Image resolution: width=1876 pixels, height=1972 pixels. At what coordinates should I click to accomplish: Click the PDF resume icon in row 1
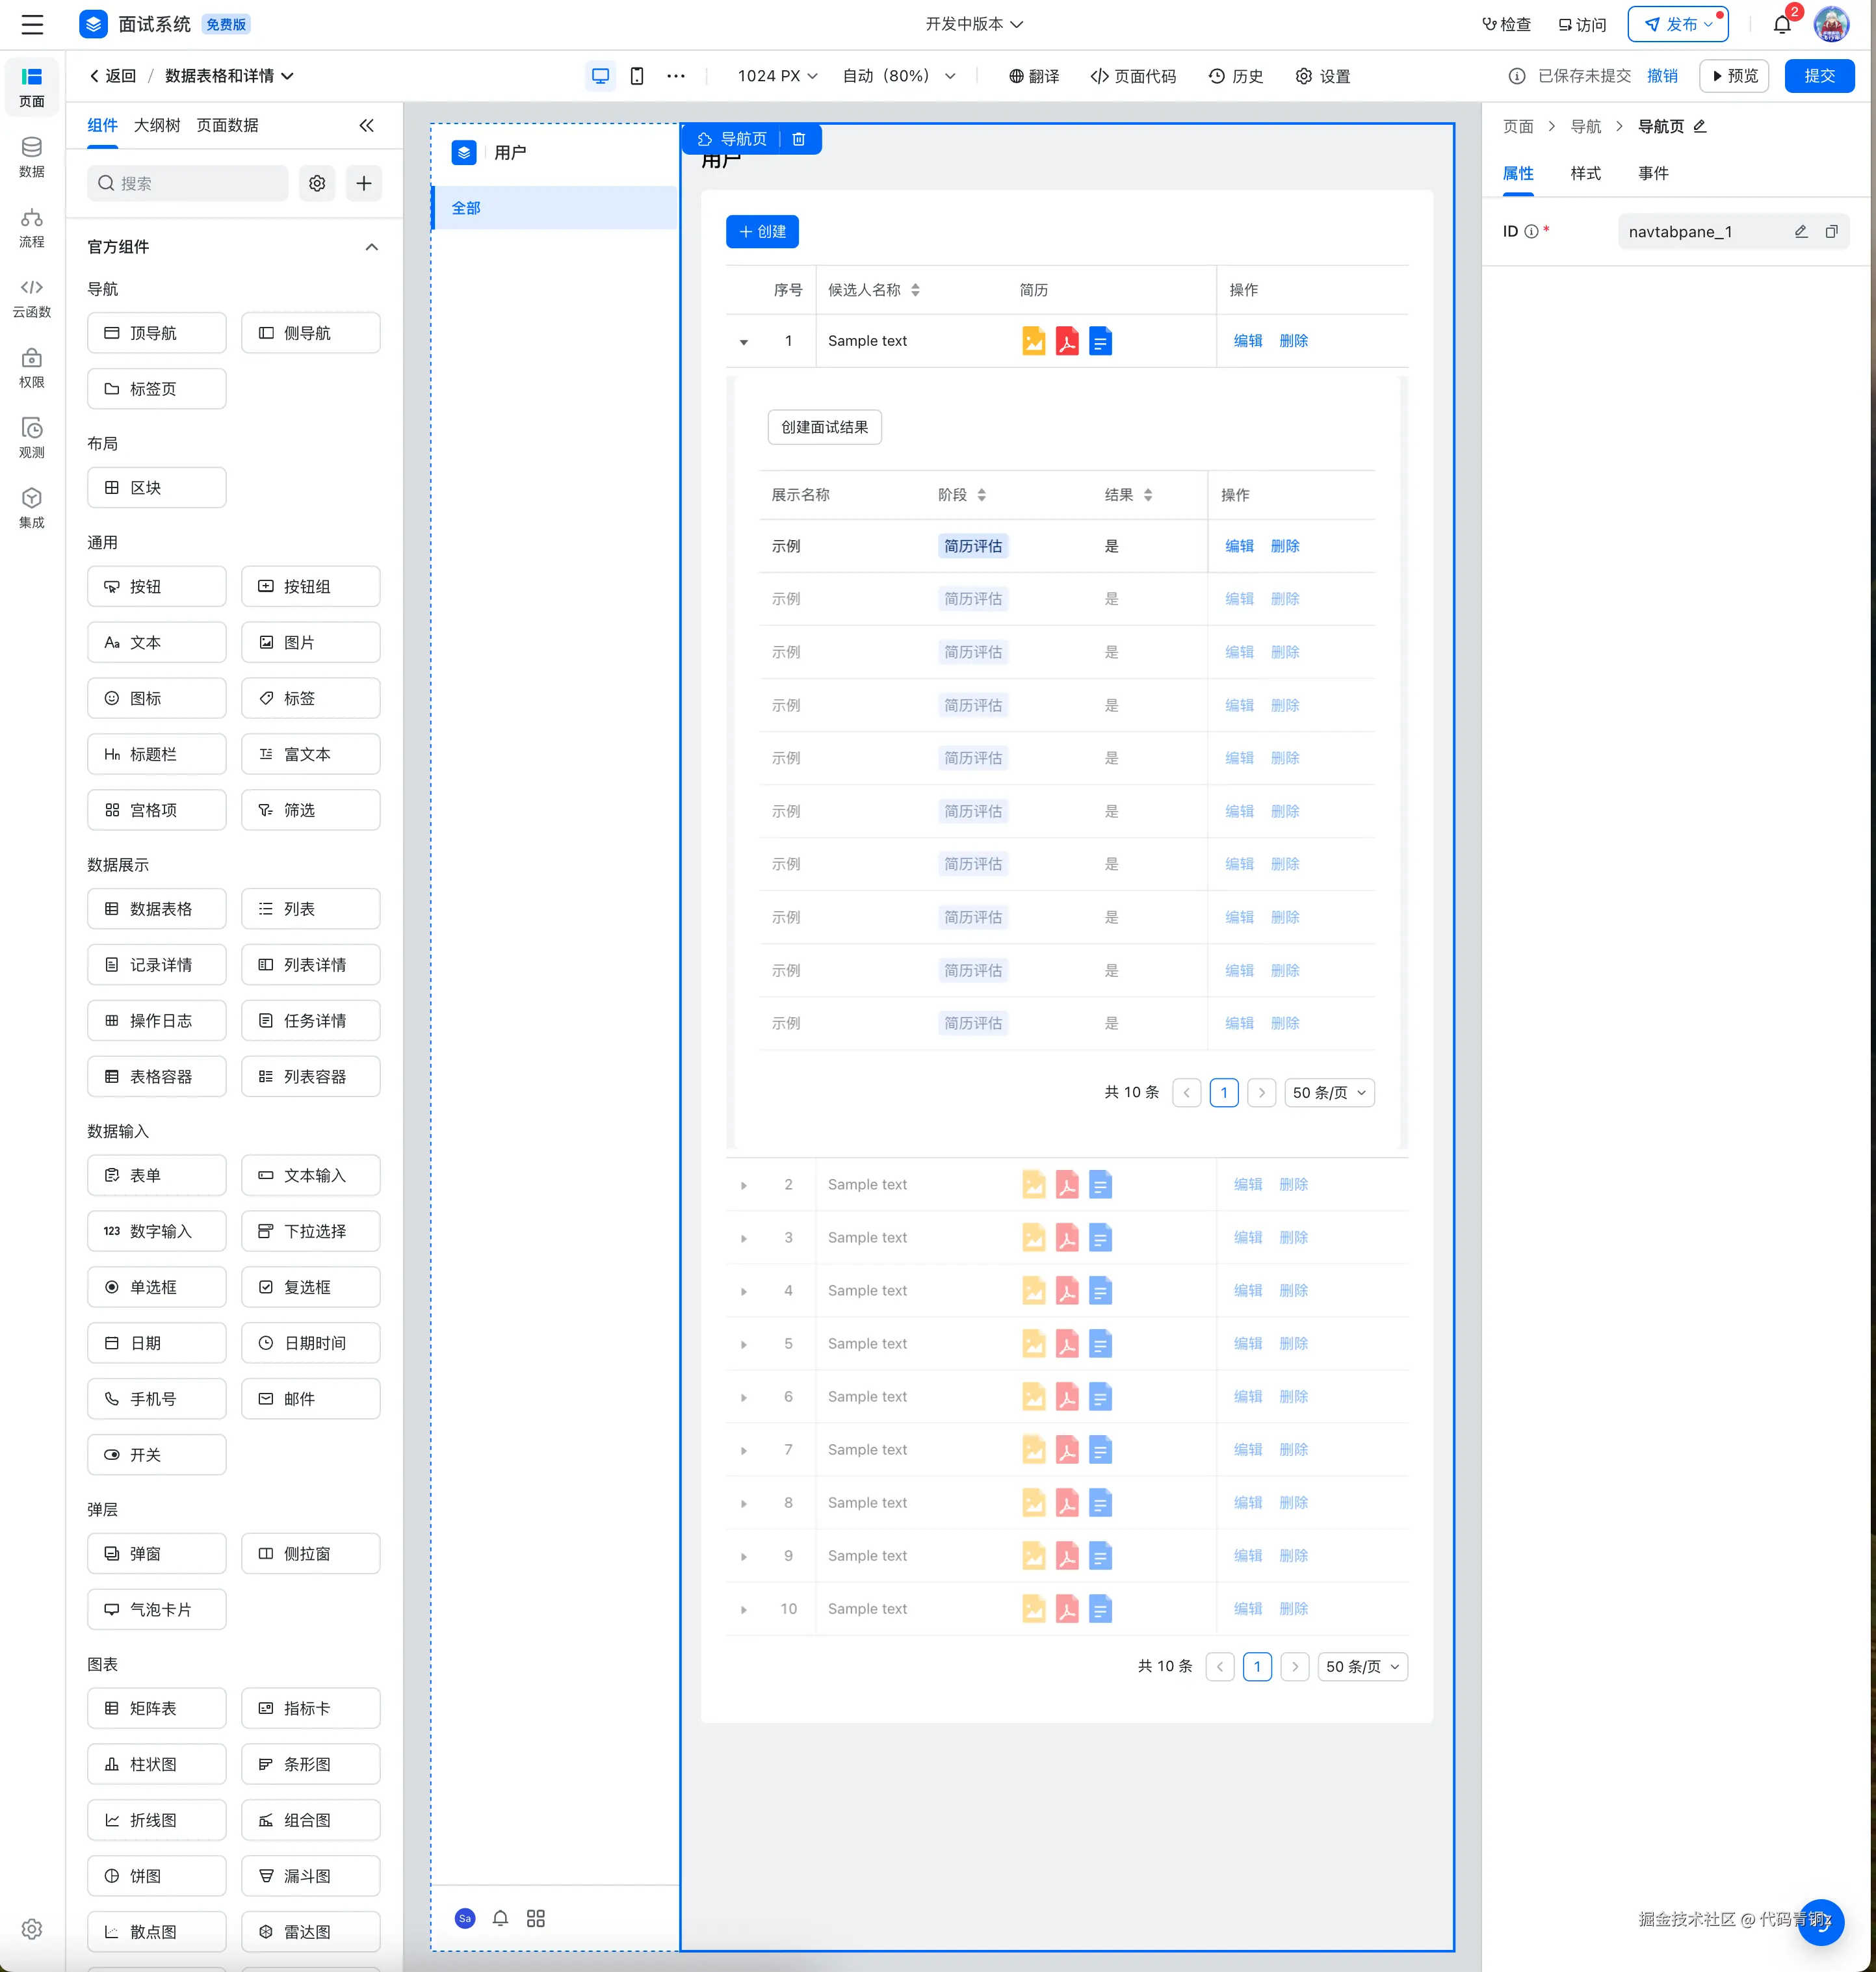(x=1067, y=341)
